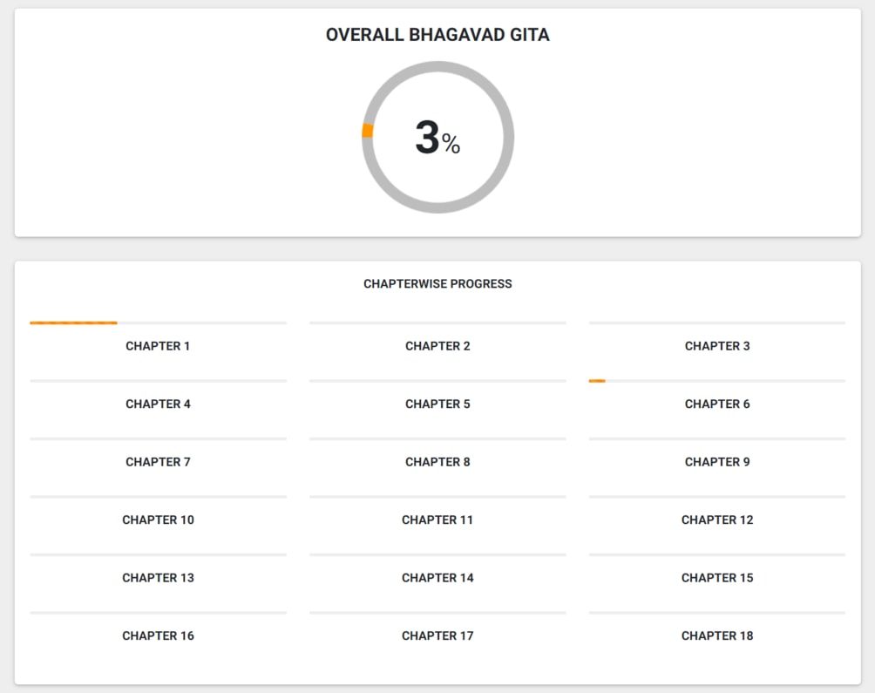
Task: Select Chapter 4
Action: tap(158, 404)
